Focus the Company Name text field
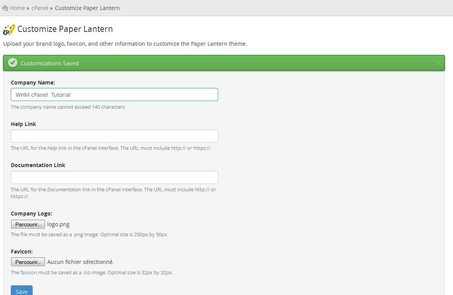453x295 pixels. coord(114,94)
